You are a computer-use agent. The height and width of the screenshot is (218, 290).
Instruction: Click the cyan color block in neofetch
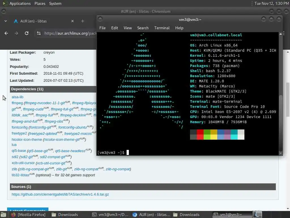tap(234, 134)
